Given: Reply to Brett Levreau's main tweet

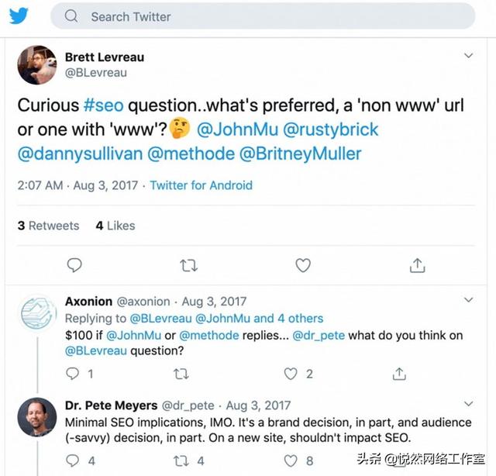Looking at the screenshot, I should coord(74,265).
